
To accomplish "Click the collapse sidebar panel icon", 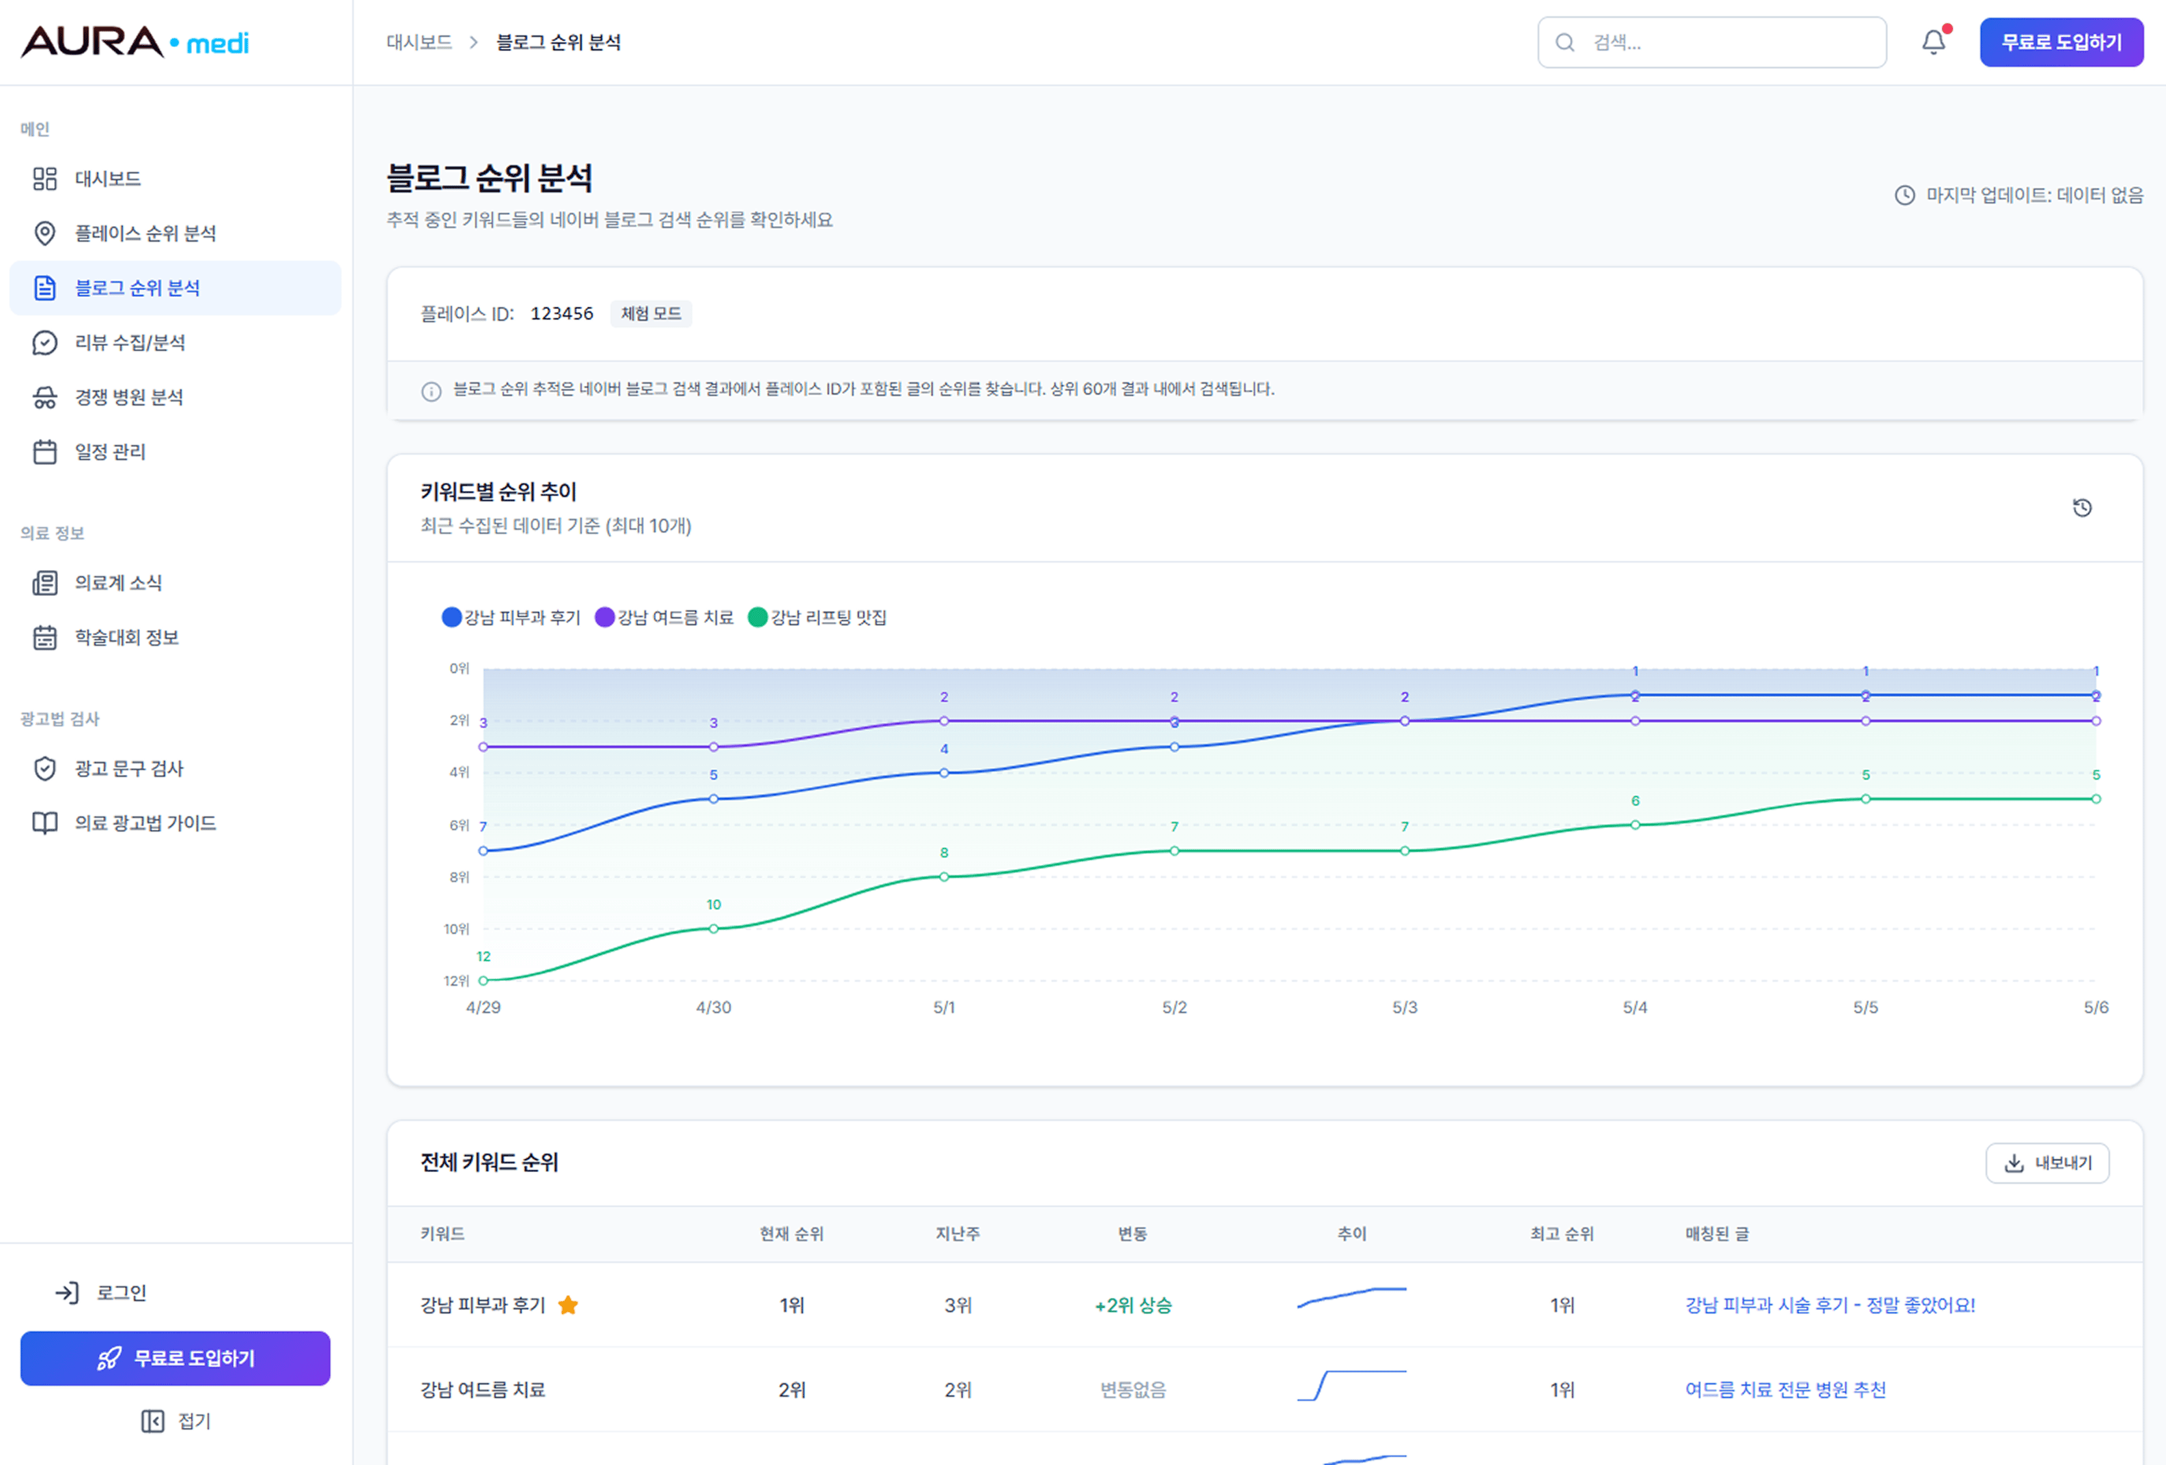I will (x=153, y=1421).
